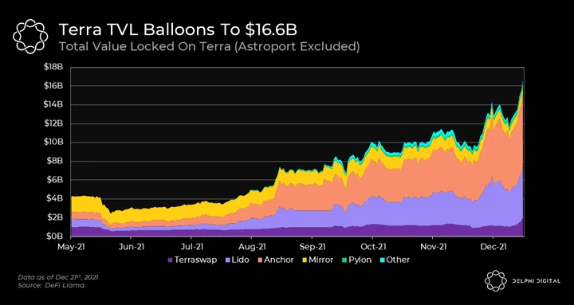
Task: Select the cyan Other legend swatch
Action: coord(381,260)
